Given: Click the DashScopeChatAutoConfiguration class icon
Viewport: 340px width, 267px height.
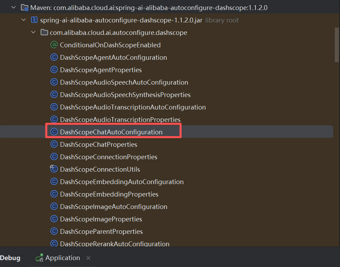Looking at the screenshot, I should point(54,132).
